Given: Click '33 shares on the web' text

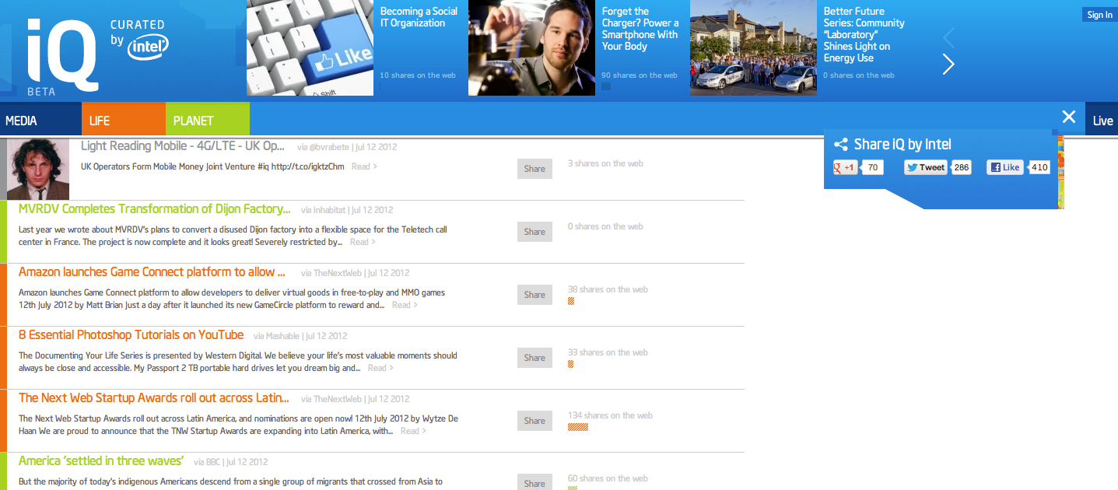Looking at the screenshot, I should 608,352.
